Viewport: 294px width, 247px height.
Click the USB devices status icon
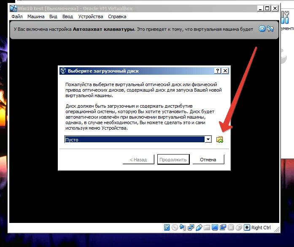199,228
